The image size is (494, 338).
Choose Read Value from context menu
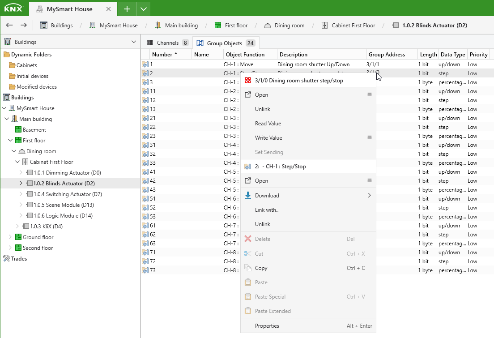[268, 123]
